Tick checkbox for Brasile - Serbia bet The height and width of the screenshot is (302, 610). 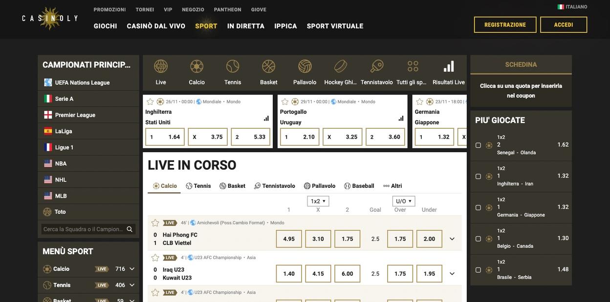coord(478,270)
